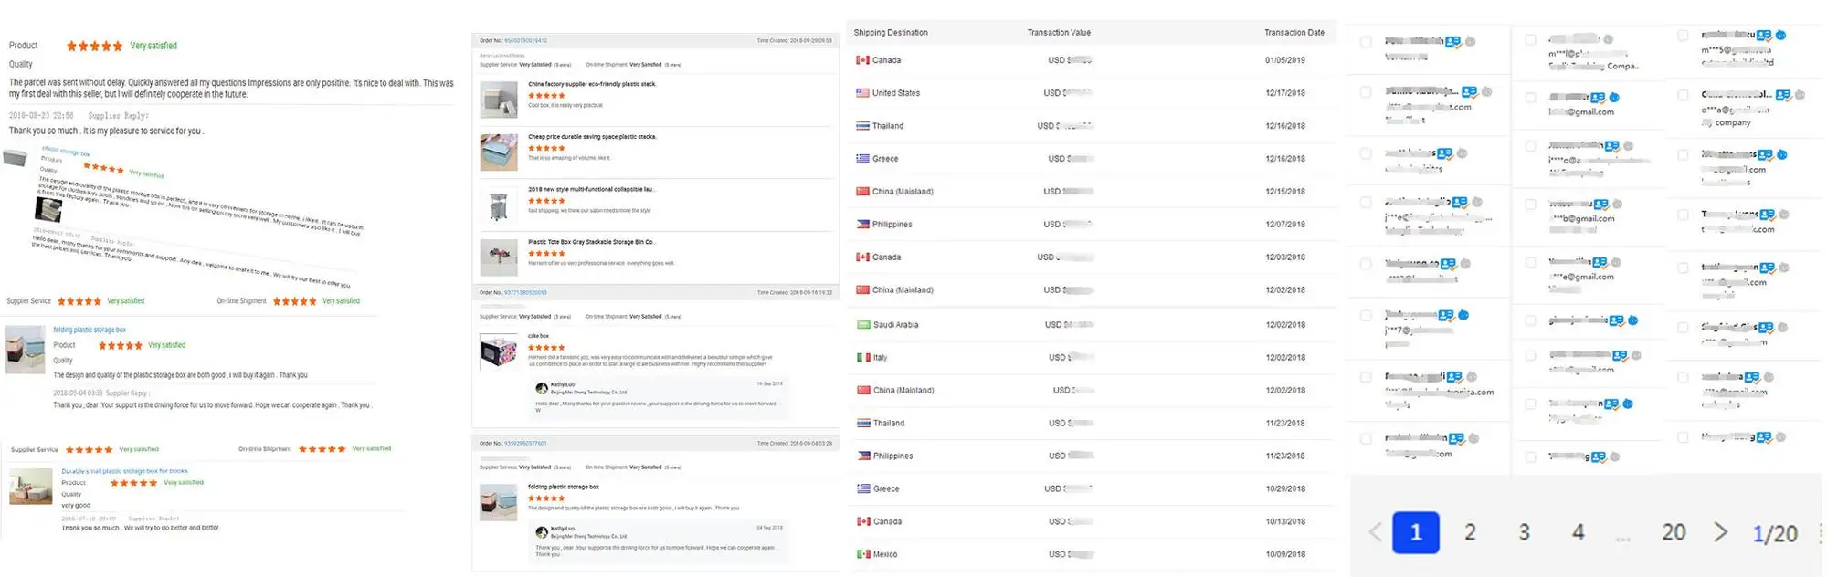Screen dimensions: 1827x577
Task: Click star rating under 'Plastic Tote Box Gray' review
Action: (x=546, y=254)
